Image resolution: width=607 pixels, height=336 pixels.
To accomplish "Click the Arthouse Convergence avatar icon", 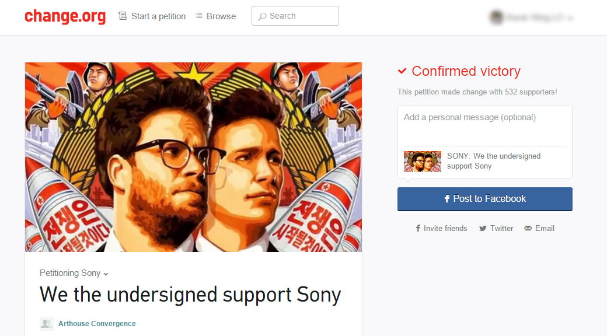I will [47, 324].
